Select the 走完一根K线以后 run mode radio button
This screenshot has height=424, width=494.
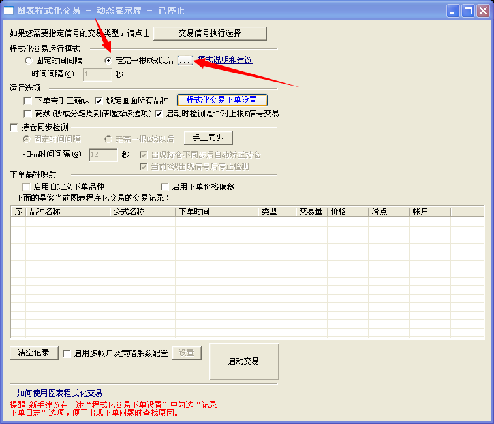tap(108, 61)
